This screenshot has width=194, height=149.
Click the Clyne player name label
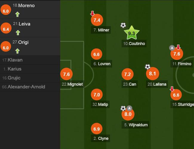point(101,138)
